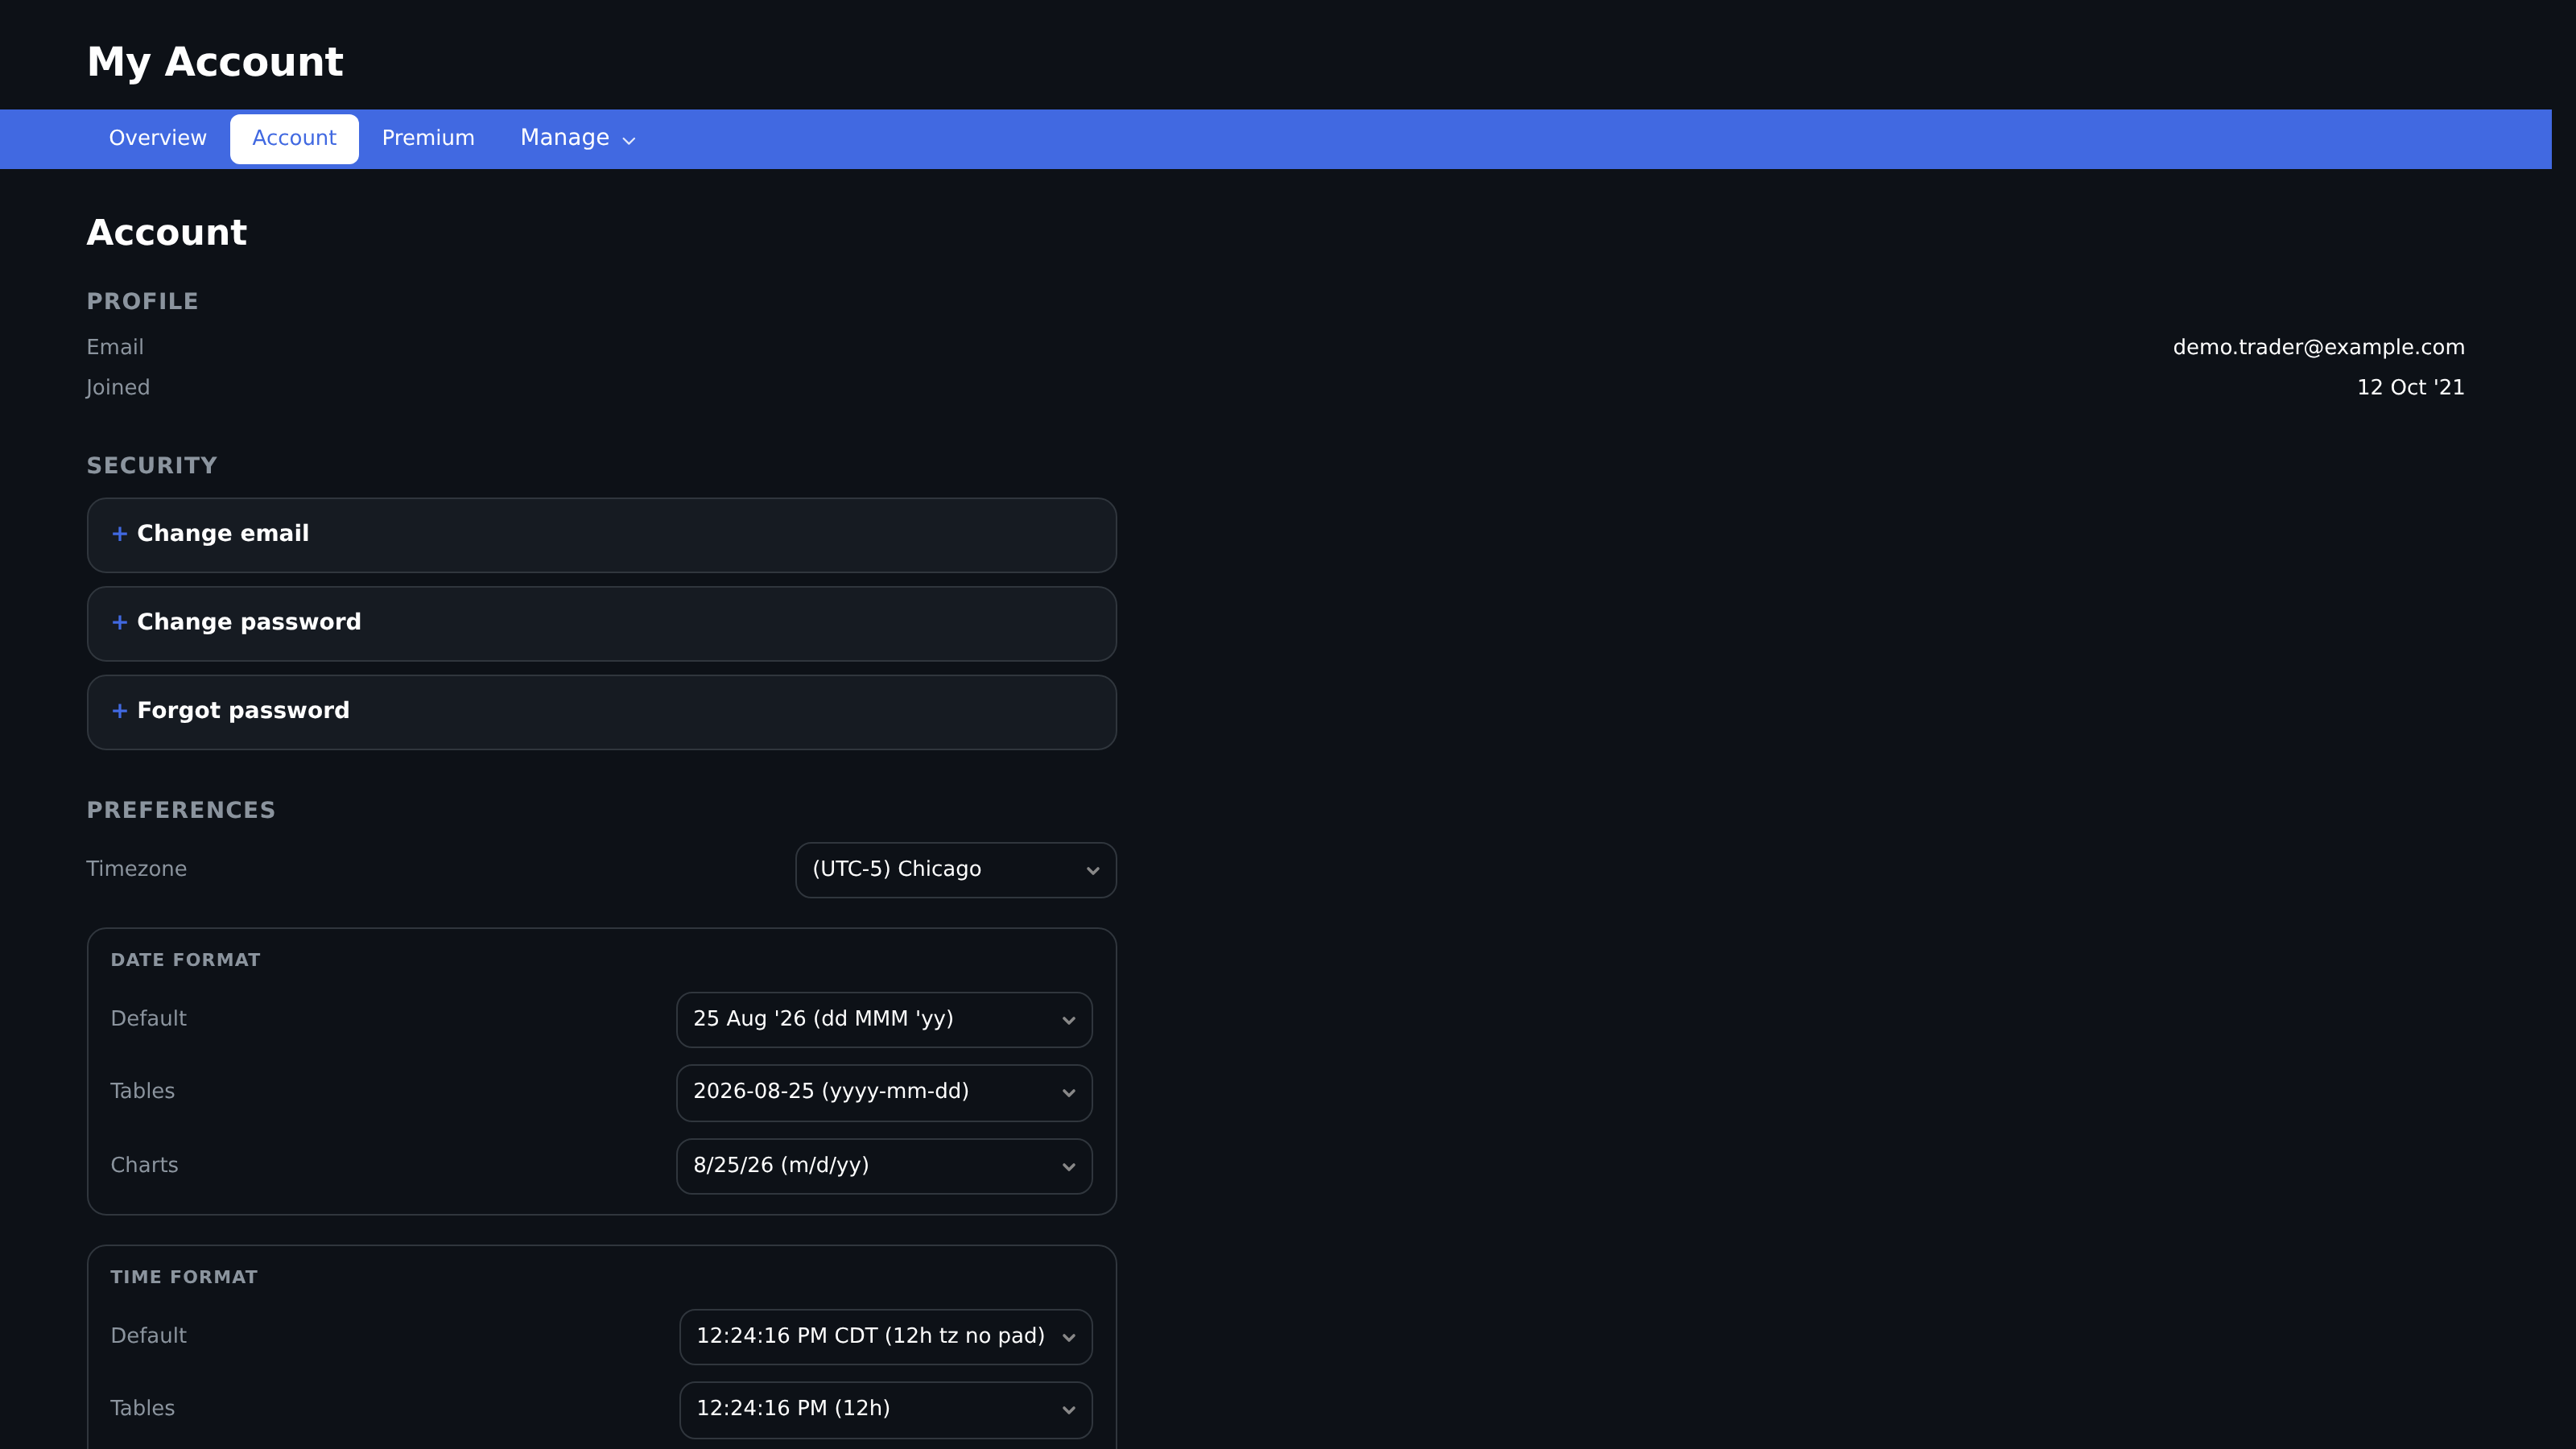Open the Date Format Default dropdown
The image size is (2576, 1449).
pos(884,1019)
